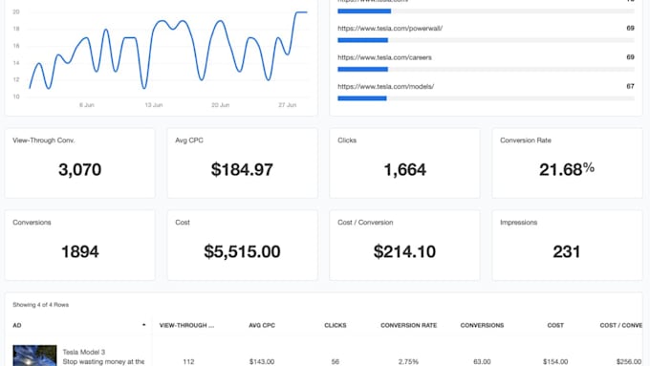Open the https://www.tesla.com/models/ link
Image resolution: width=650 pixels, height=366 pixels.
(x=385, y=86)
